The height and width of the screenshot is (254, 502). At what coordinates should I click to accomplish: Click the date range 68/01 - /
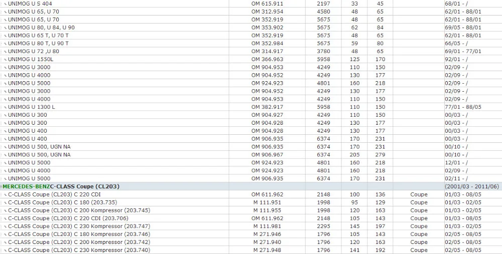456,4
